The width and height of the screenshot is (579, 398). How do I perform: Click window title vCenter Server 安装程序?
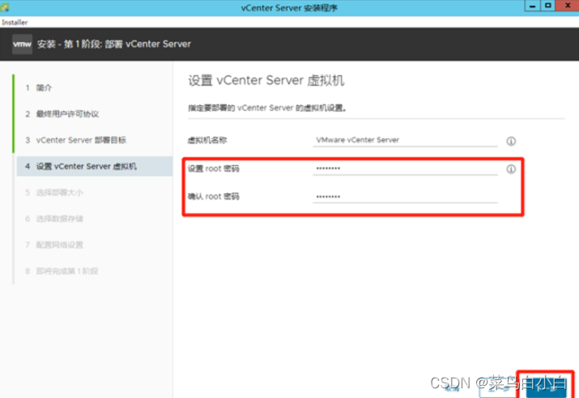point(289,8)
